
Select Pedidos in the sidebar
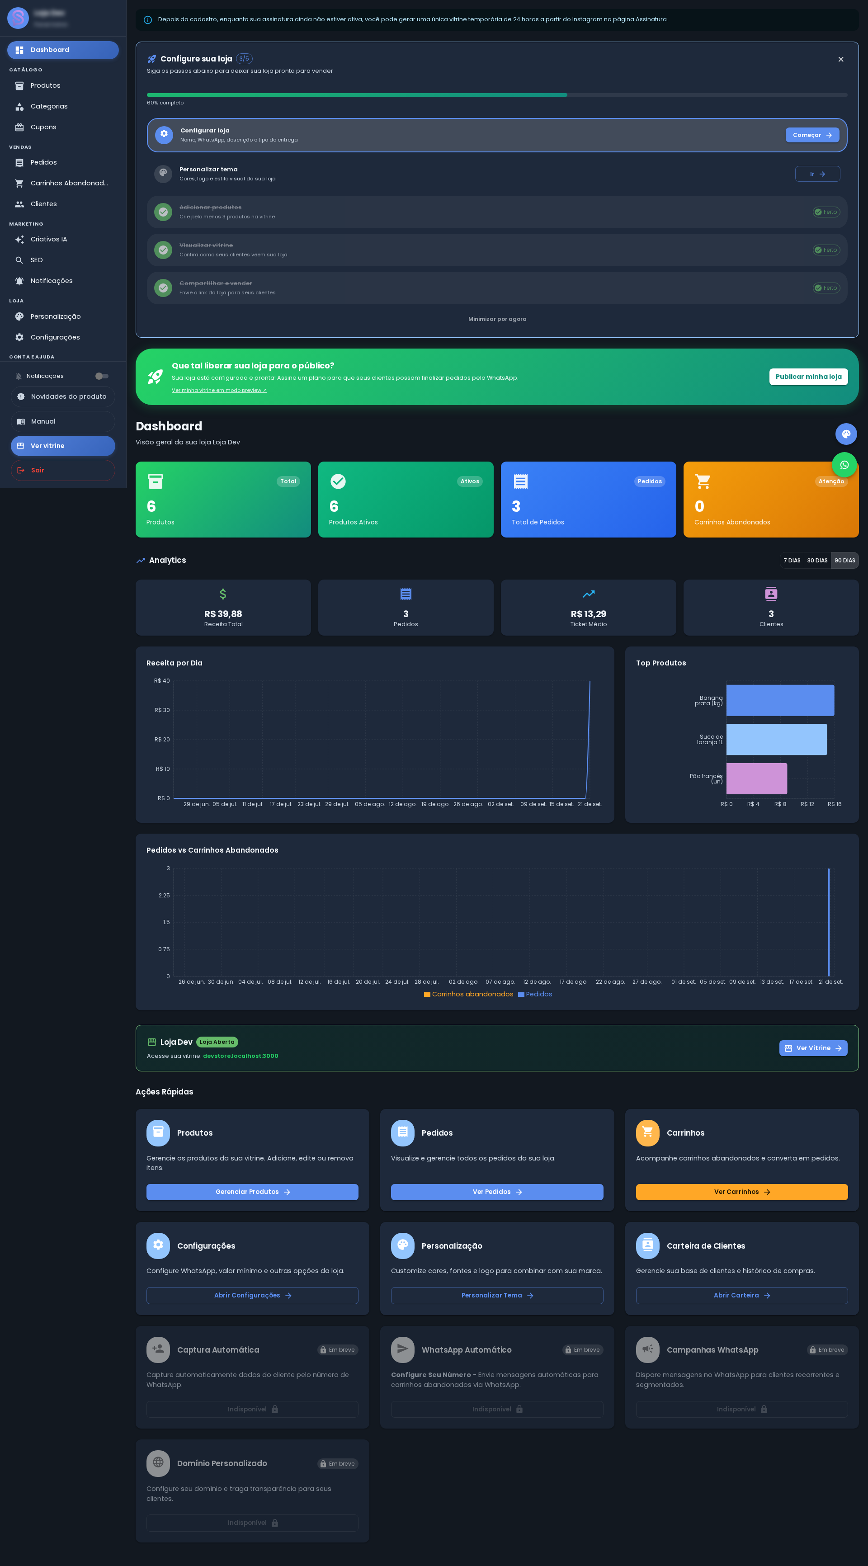[x=62, y=162]
